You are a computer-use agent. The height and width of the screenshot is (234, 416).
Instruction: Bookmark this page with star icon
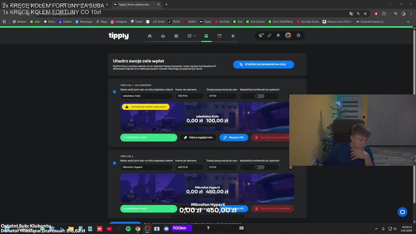click(365, 14)
